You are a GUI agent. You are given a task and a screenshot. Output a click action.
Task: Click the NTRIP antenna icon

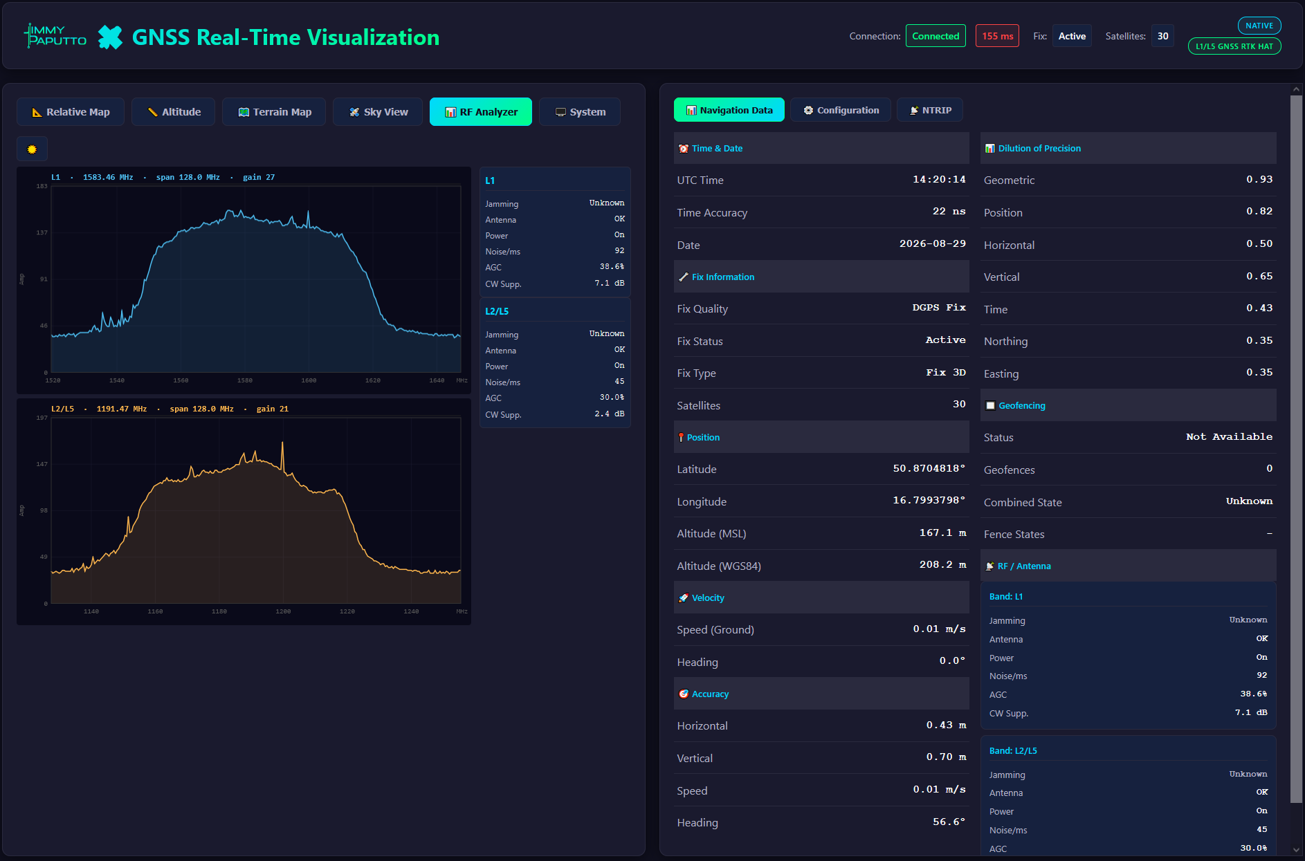914,110
